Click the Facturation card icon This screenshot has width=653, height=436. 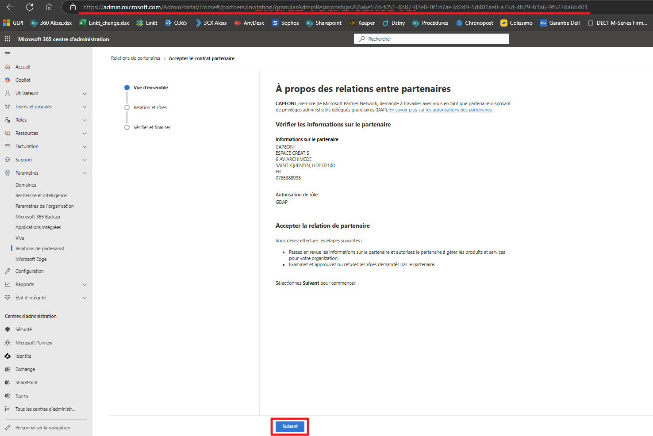tap(8, 146)
